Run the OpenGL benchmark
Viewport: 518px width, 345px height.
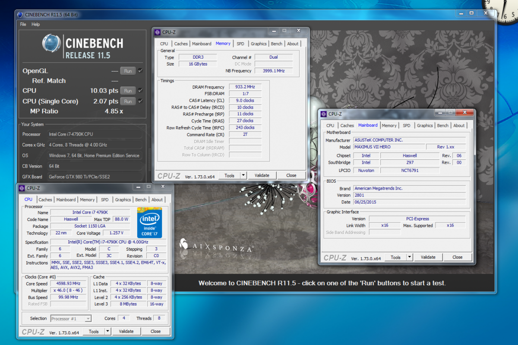click(x=128, y=71)
